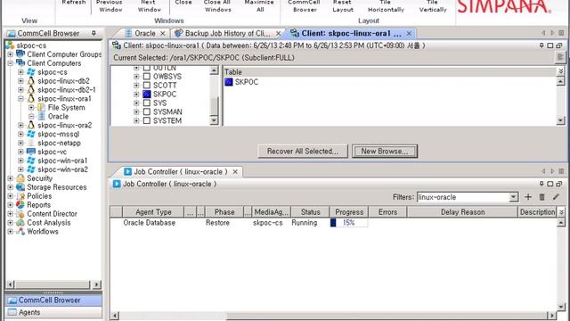The width and height of the screenshot is (570, 321).
Task: Click Previous Window in the toolbar
Action: coord(109,6)
